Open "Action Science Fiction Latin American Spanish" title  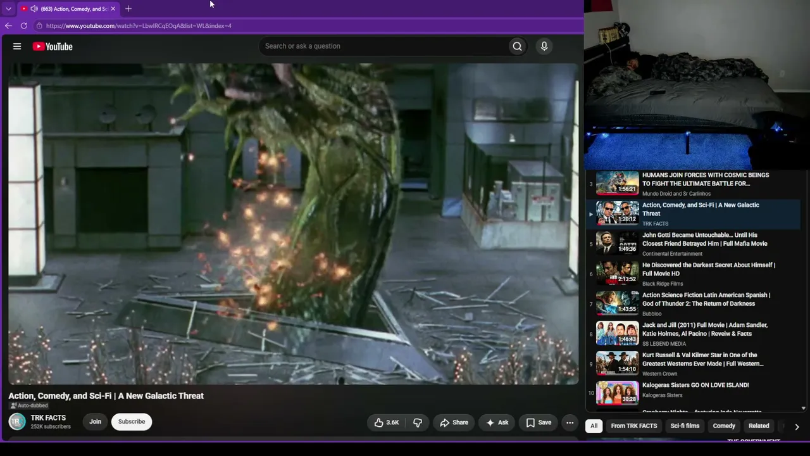pyautogui.click(x=706, y=300)
